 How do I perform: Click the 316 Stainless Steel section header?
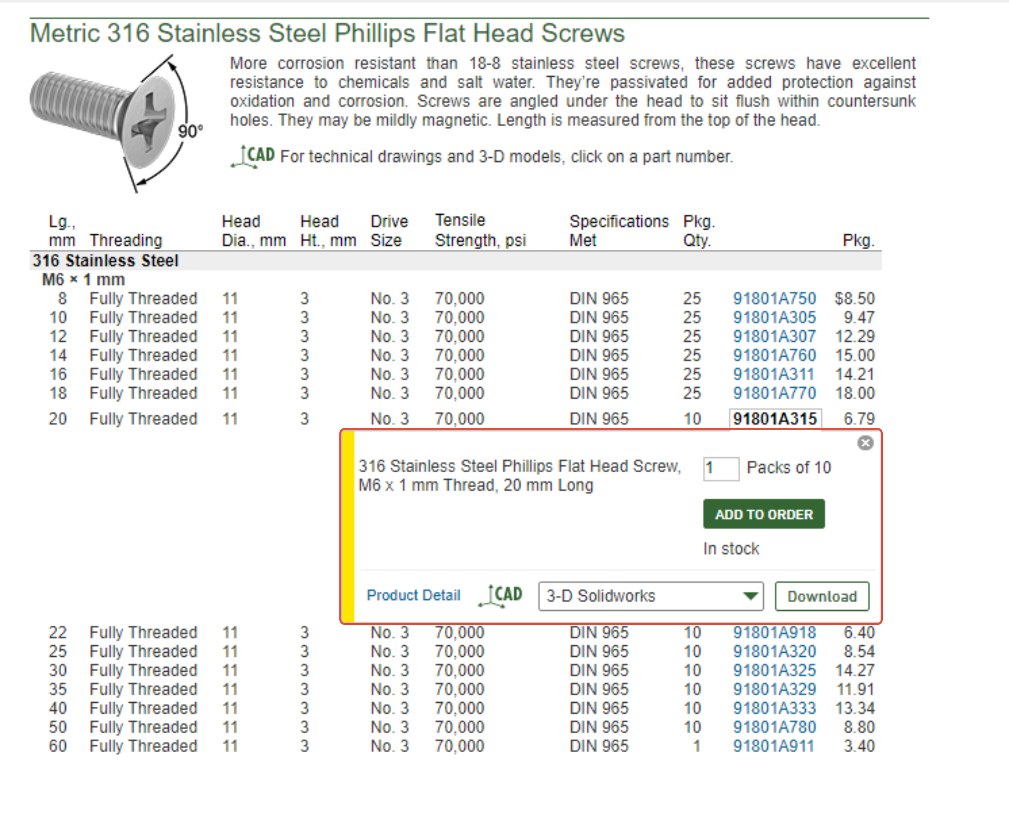coord(105,261)
